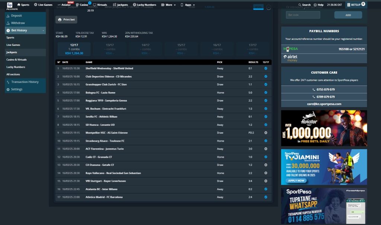Select the 16/17 combinations tab
The height and width of the screenshot is (225, 381).
coord(217,49)
